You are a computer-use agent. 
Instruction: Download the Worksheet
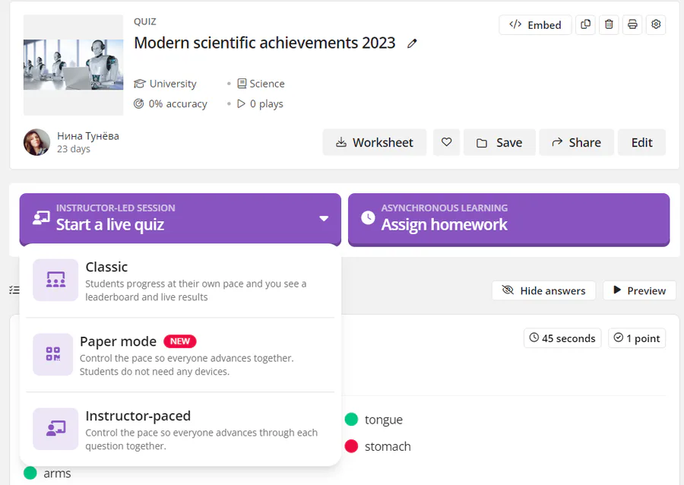coord(374,142)
